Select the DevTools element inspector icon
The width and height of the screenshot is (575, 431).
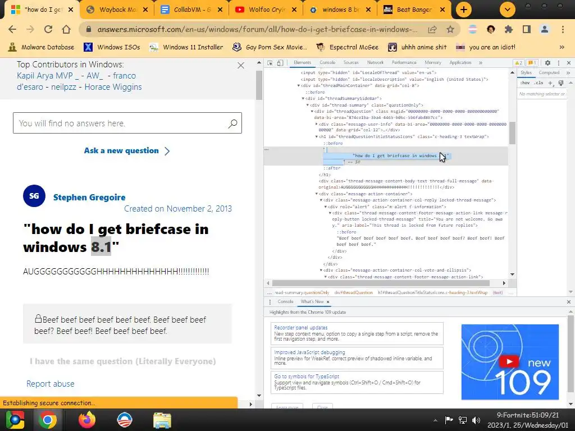pos(270,63)
